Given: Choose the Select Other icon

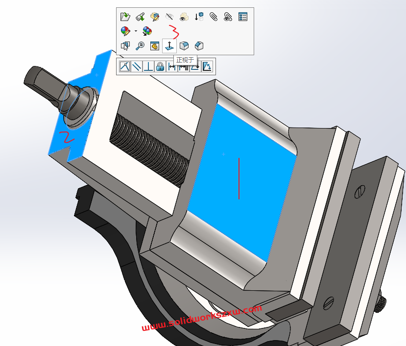Looking at the screenshot, I should (x=125, y=46).
